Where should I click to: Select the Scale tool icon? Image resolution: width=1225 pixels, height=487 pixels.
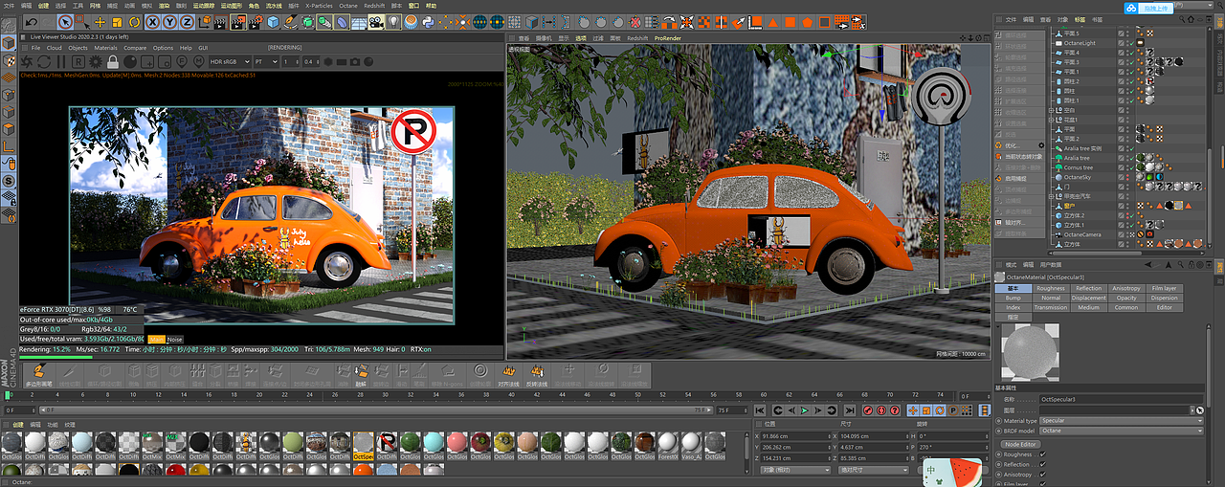click(117, 21)
